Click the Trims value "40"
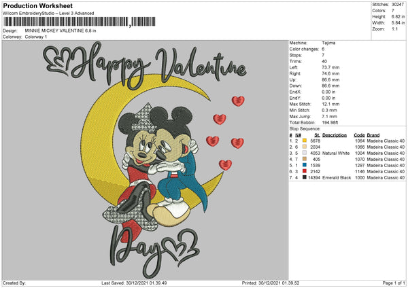 point(324,61)
